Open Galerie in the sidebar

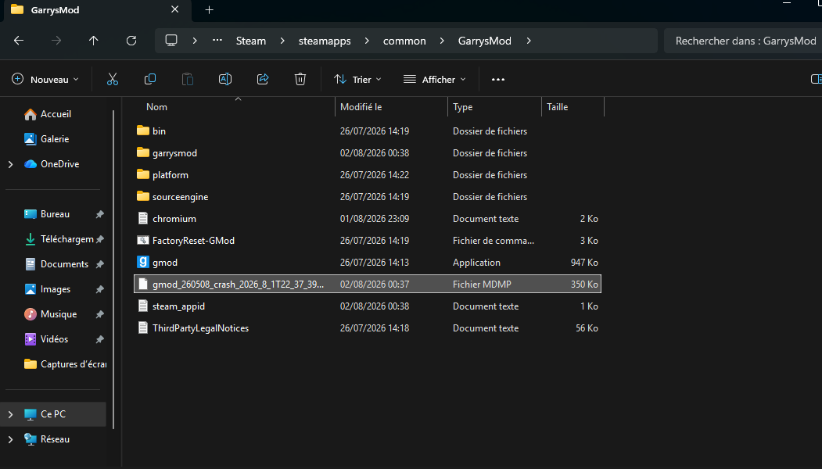pyautogui.click(x=47, y=139)
